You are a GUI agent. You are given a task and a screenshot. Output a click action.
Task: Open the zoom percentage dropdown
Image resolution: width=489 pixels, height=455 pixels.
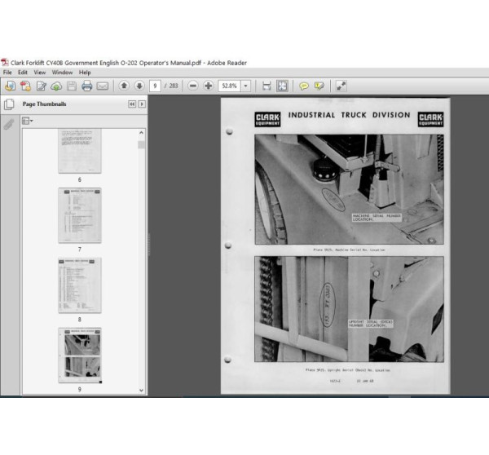245,86
